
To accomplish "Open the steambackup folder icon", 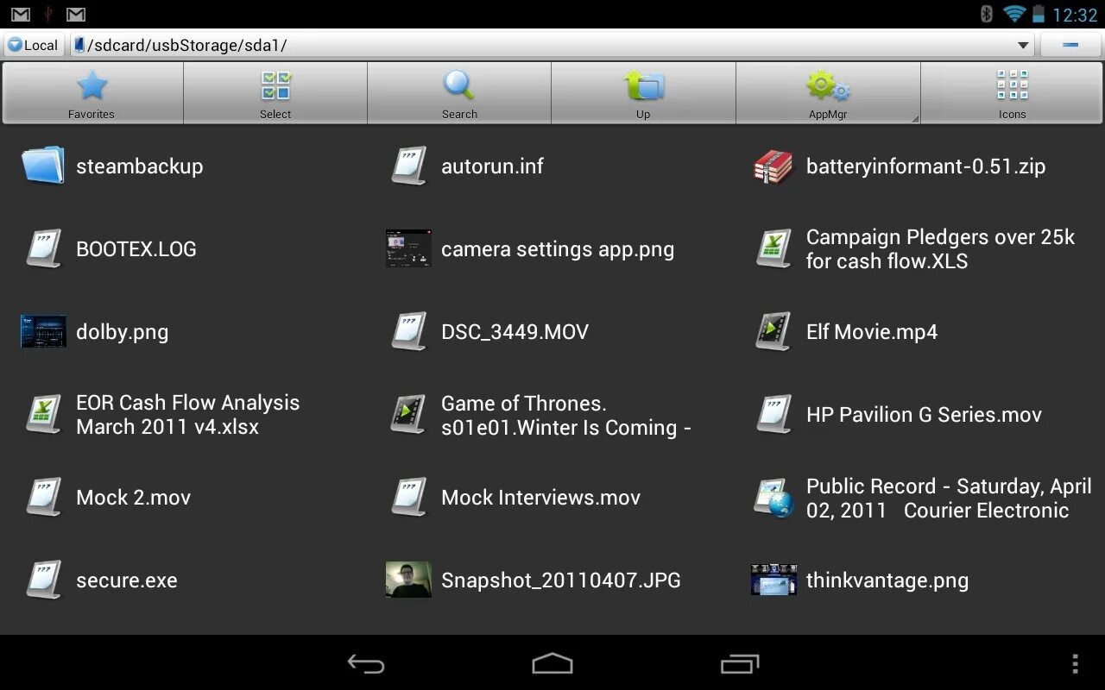I will click(43, 166).
